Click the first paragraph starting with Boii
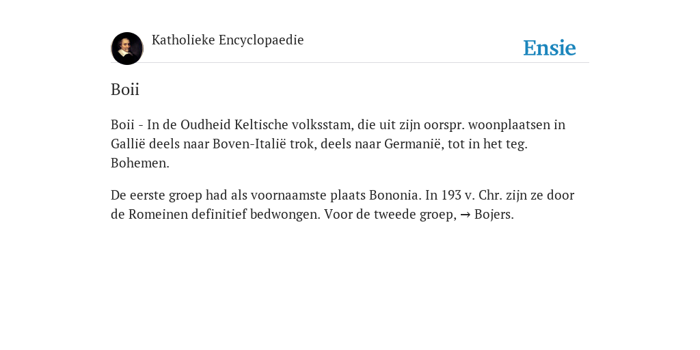The width and height of the screenshot is (700, 350). point(338,144)
